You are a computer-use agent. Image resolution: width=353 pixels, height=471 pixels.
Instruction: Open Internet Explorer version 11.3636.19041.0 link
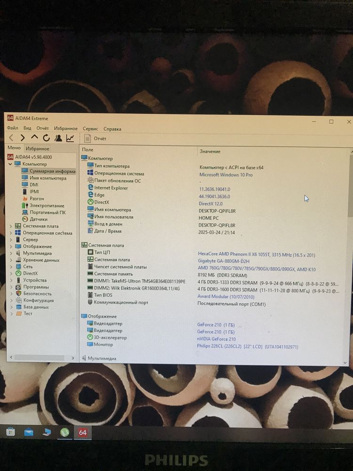214,189
